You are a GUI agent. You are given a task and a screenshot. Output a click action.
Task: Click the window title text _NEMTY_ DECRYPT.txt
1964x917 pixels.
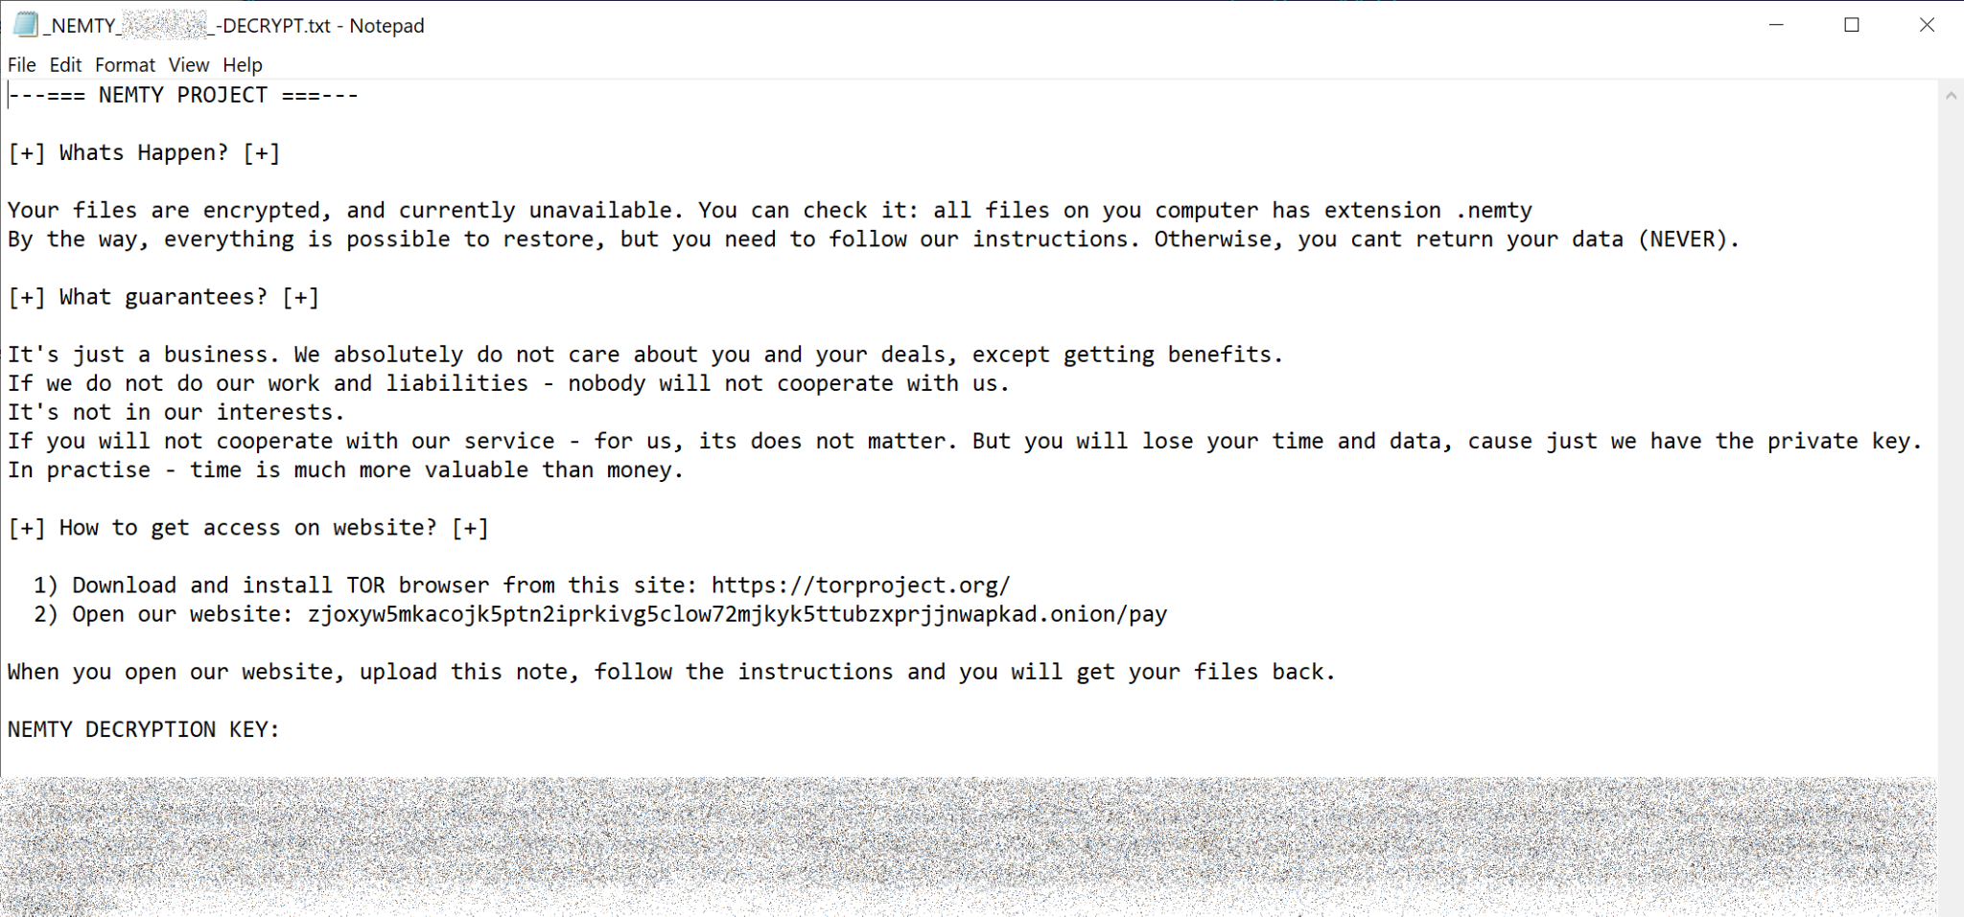pos(233,26)
